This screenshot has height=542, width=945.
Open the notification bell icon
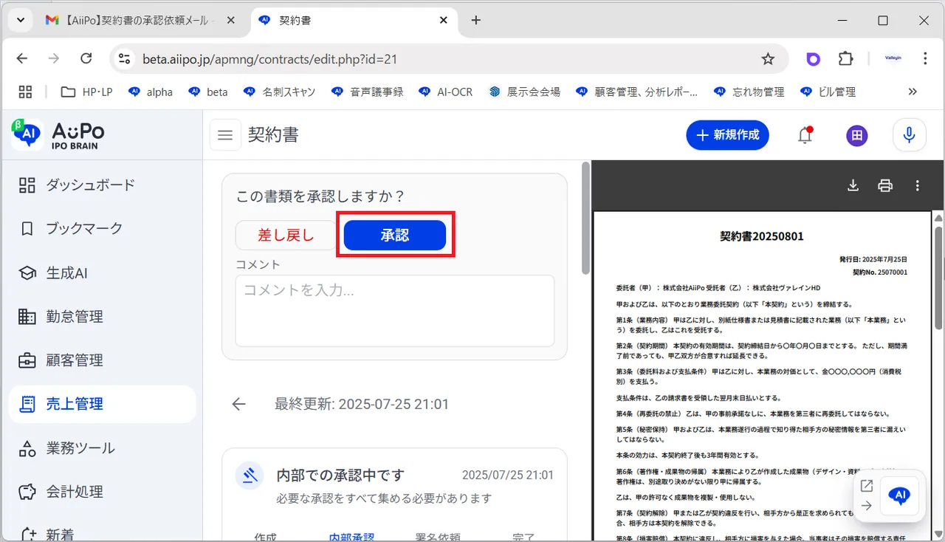click(805, 135)
